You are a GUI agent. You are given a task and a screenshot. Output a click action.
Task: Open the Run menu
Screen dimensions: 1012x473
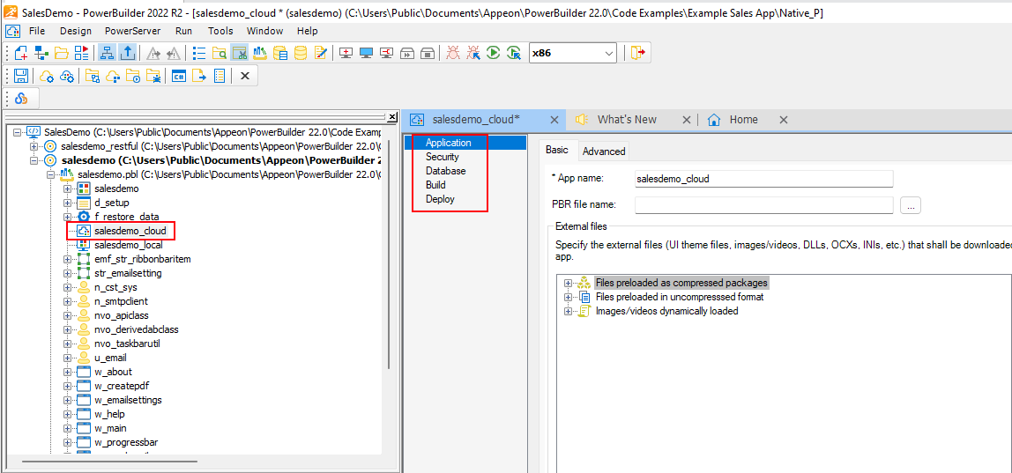pos(183,31)
